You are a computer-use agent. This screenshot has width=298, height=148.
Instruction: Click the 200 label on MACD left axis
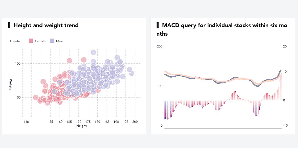(x=160, y=47)
